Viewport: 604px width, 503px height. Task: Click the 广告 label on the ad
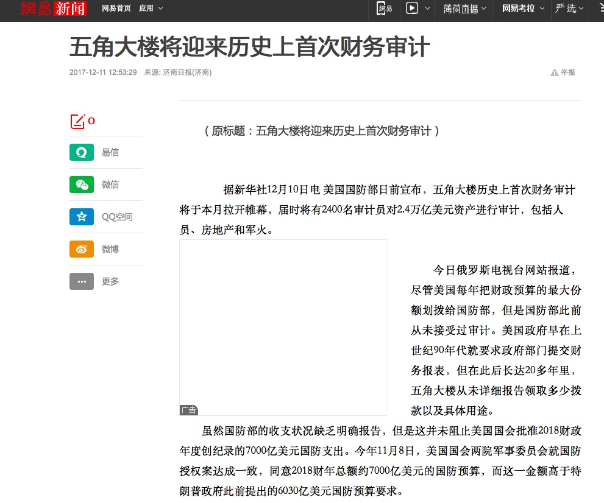click(x=189, y=410)
